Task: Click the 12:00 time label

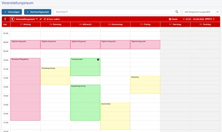Action: [6, 78]
